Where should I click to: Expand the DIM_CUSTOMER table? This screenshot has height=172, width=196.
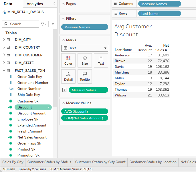pyautogui.click(x=4, y=55)
